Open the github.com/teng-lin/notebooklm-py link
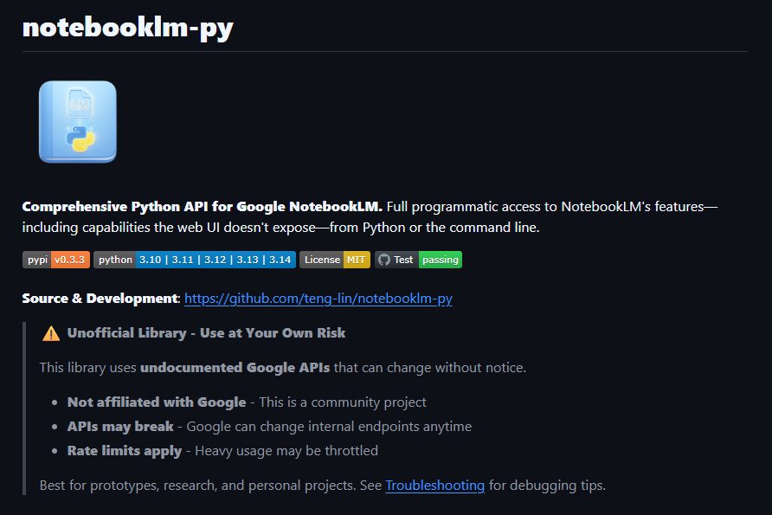The width and height of the screenshot is (772, 515). click(318, 299)
